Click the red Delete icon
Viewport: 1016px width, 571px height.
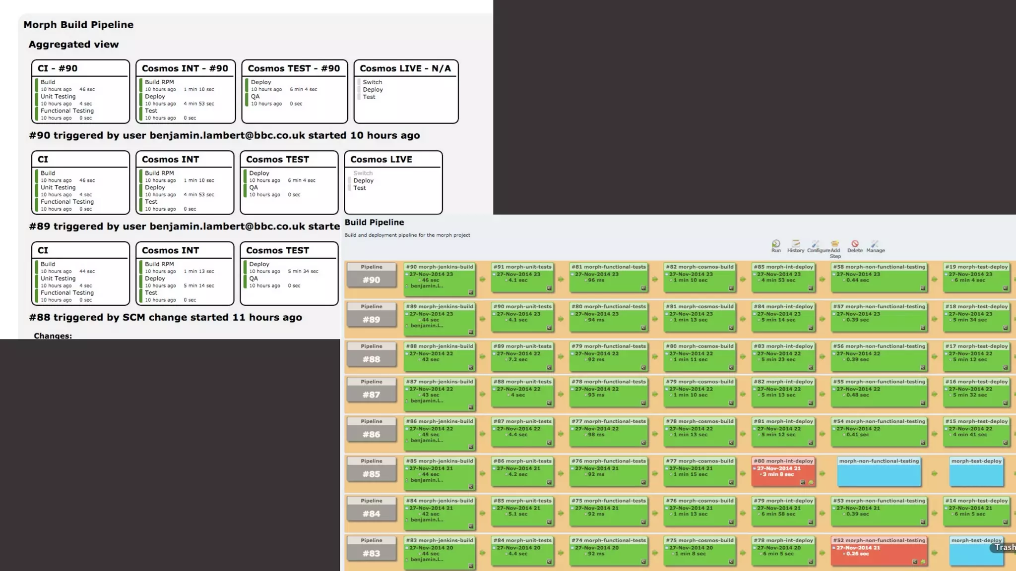855,244
